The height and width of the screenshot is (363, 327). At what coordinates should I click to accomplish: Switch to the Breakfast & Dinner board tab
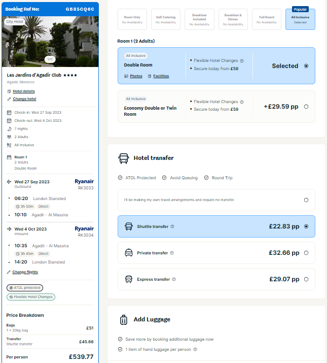233,19
